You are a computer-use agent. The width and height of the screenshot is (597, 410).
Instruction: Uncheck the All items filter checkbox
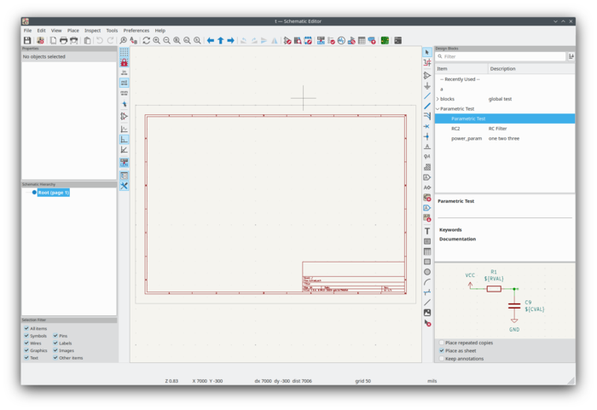26,328
